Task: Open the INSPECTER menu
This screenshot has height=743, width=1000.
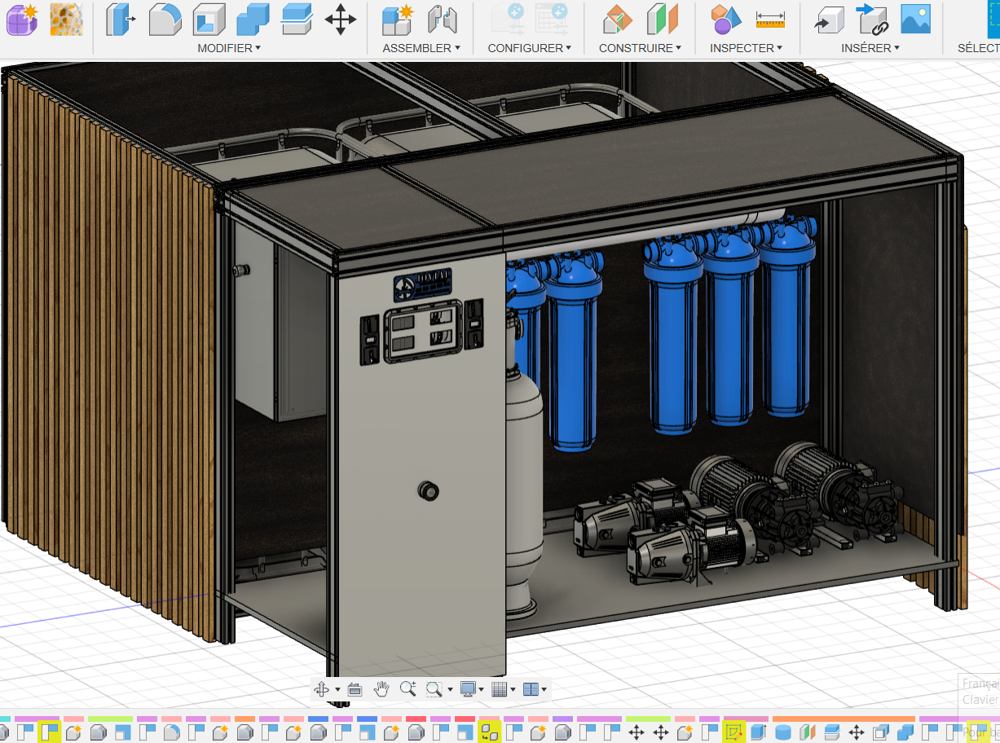Action: (746, 48)
